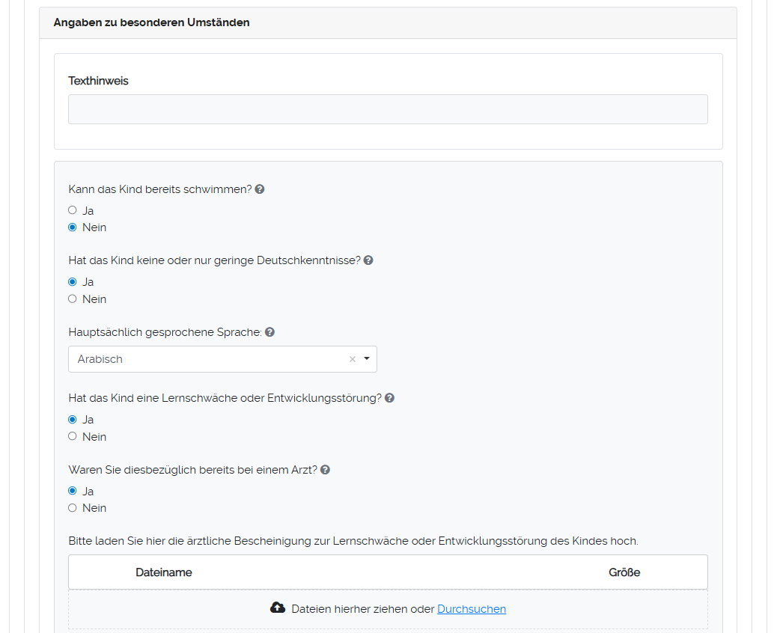This screenshot has width=774, height=633.
Task: Click the Dateiname column header
Action: pos(164,572)
